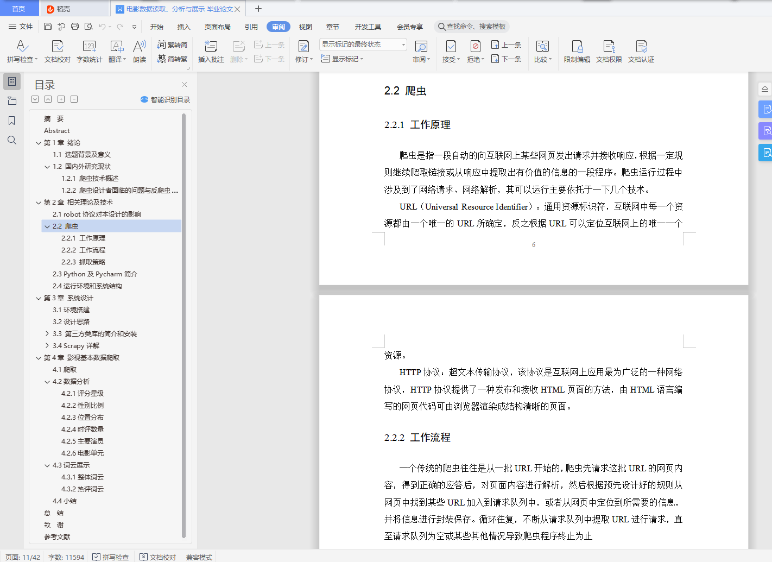Toggle 修订 track changes

(304, 52)
